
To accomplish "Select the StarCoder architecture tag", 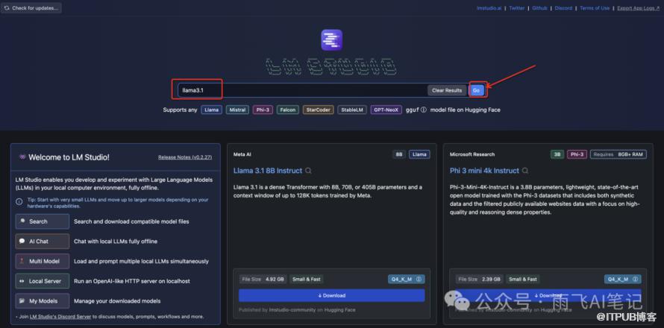I will [x=318, y=110].
